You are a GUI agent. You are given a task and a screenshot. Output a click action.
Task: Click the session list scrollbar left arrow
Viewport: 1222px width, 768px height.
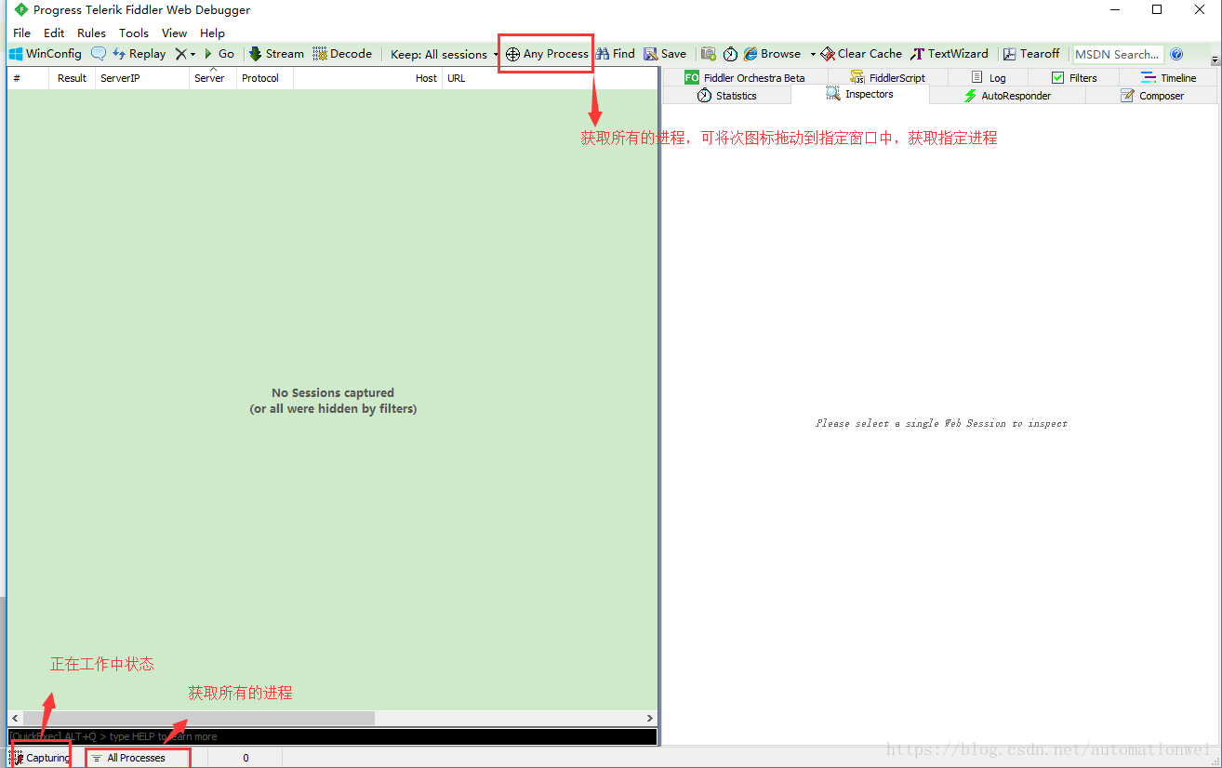15,719
